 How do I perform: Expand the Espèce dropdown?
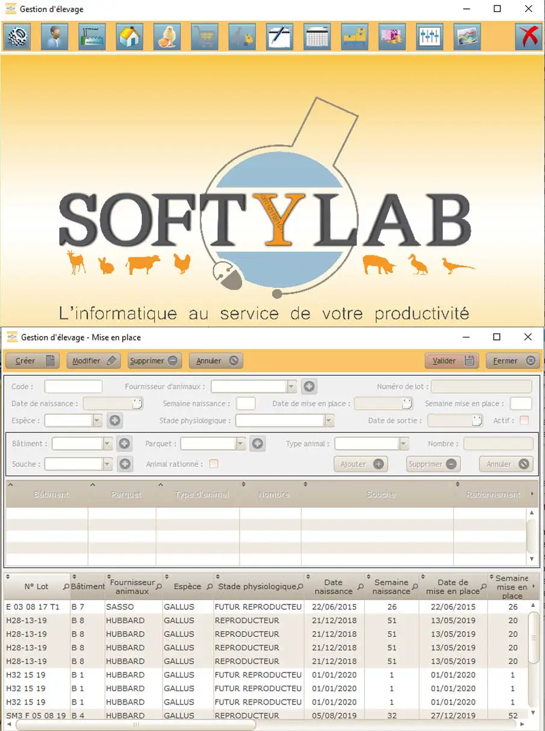coord(97,421)
